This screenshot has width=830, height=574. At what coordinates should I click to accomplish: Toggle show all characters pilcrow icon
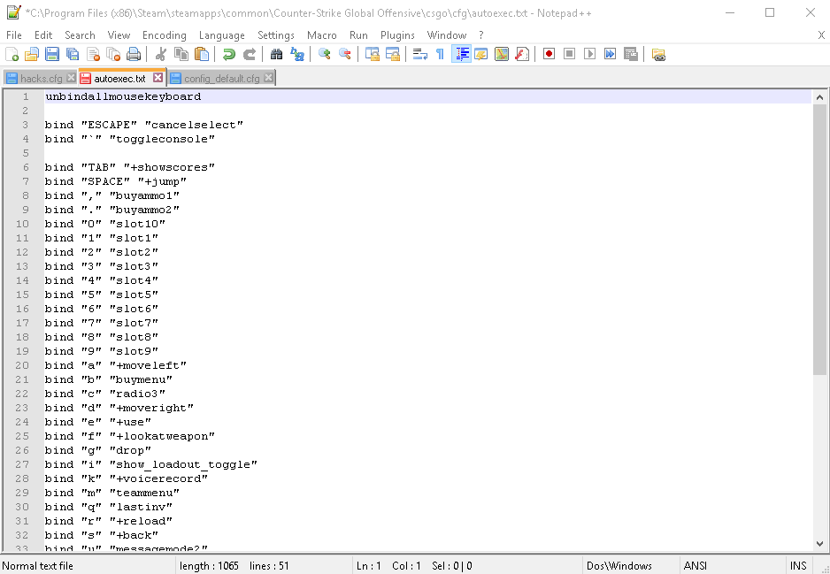click(440, 54)
